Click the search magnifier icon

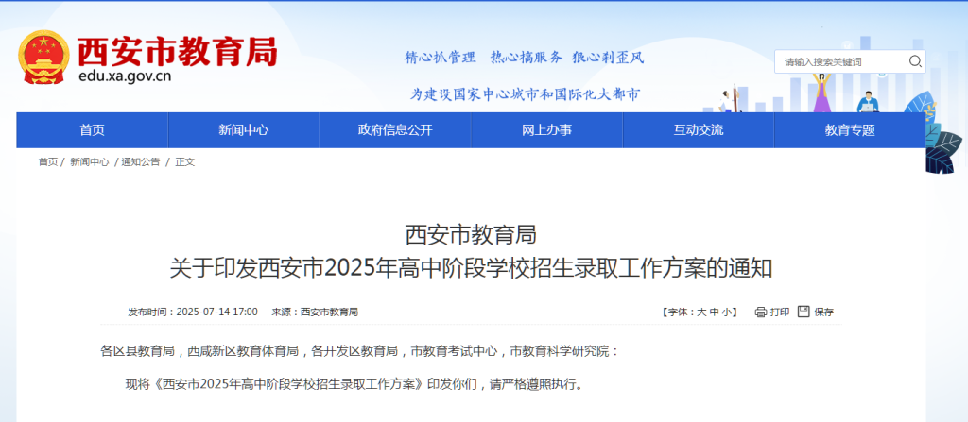pos(914,61)
